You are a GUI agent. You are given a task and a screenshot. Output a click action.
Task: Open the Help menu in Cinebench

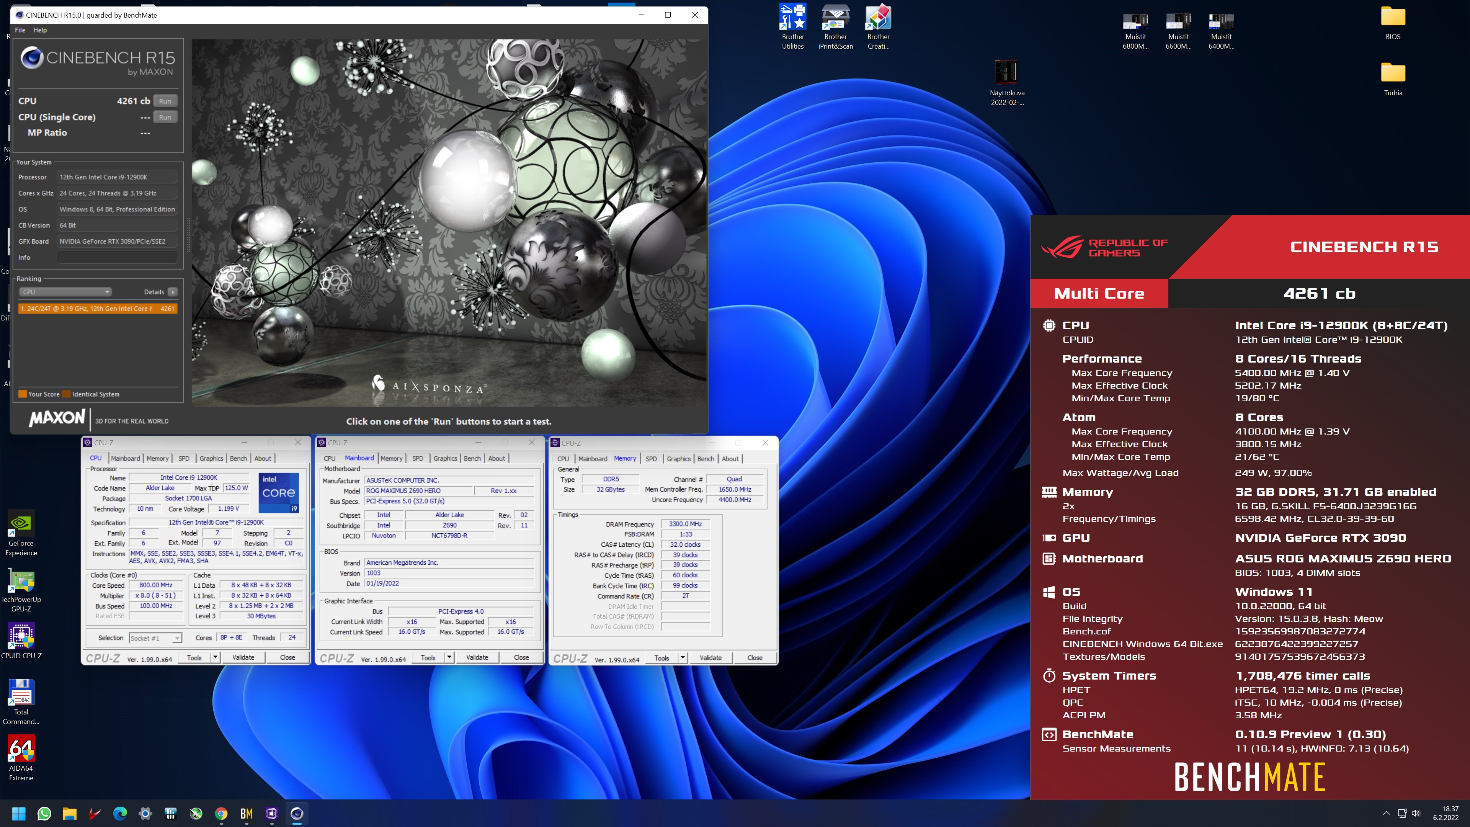(40, 30)
